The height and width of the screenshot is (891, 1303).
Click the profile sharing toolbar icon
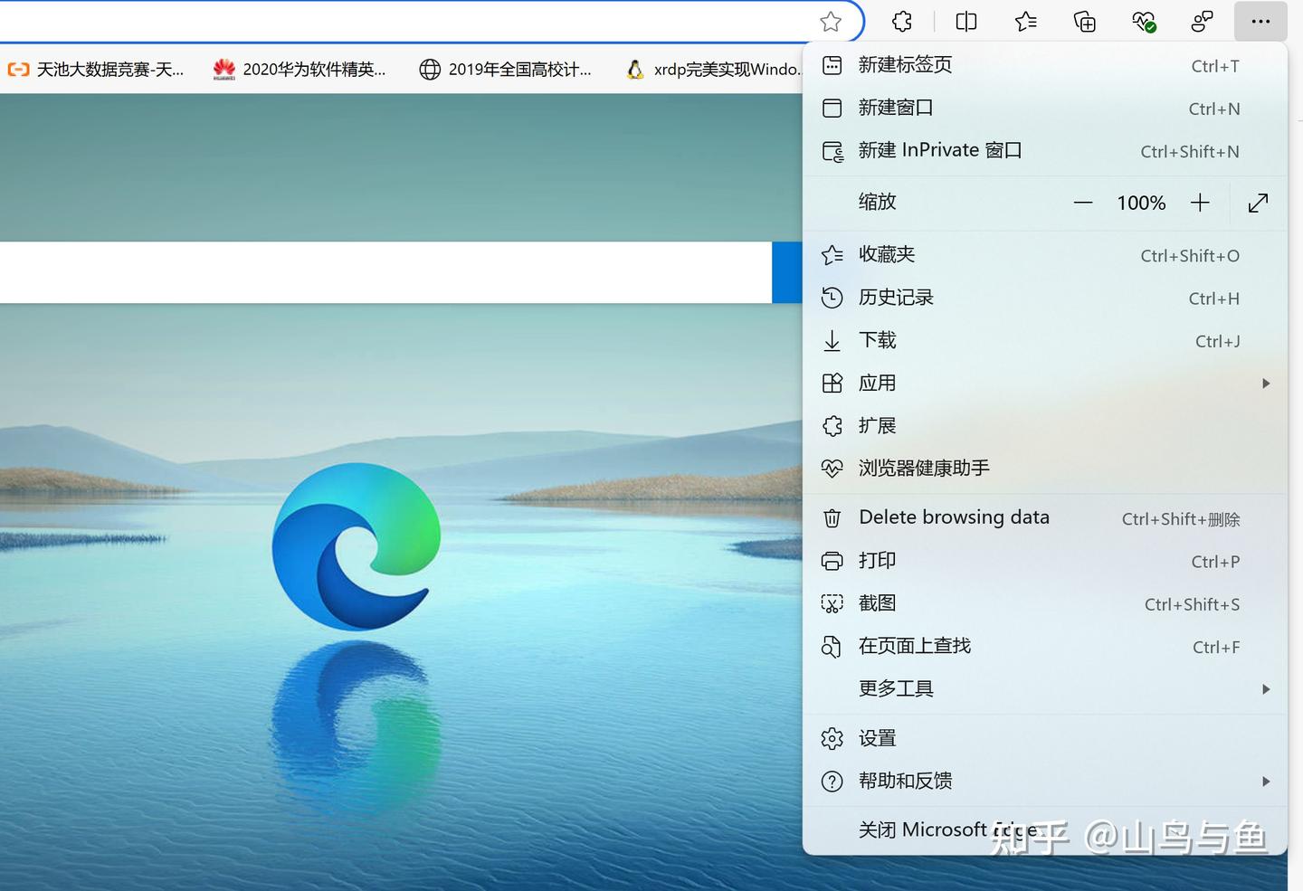pyautogui.click(x=1202, y=22)
